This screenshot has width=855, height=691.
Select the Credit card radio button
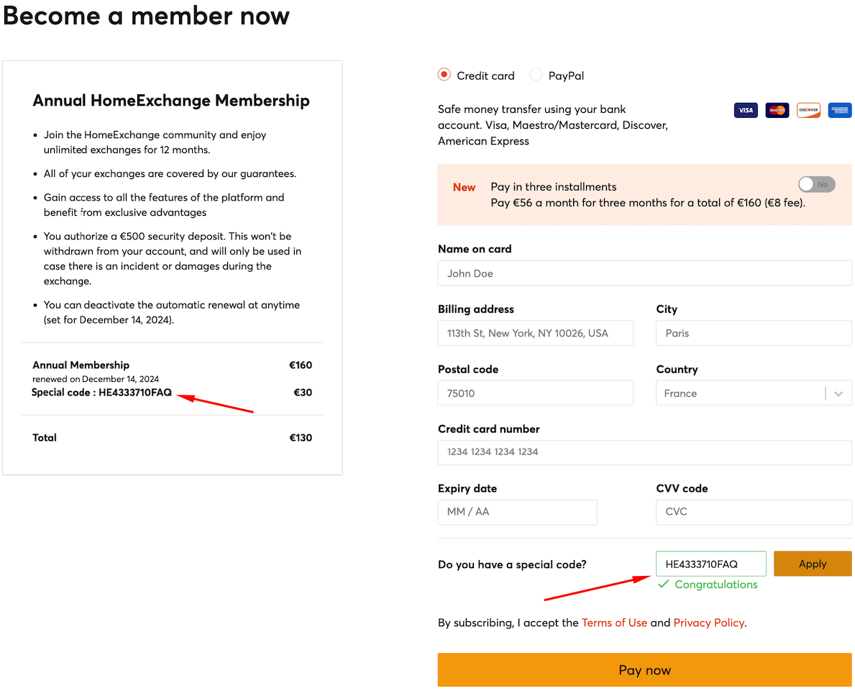(444, 75)
